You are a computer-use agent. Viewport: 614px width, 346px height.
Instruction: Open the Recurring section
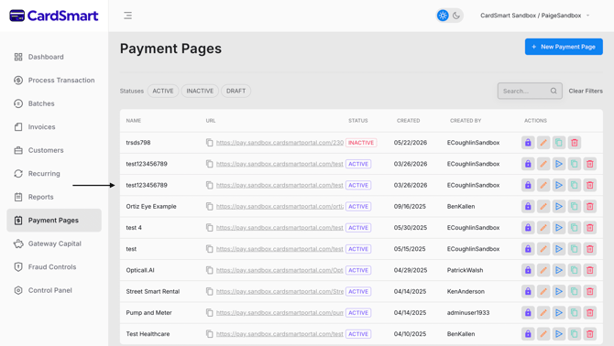(54, 174)
